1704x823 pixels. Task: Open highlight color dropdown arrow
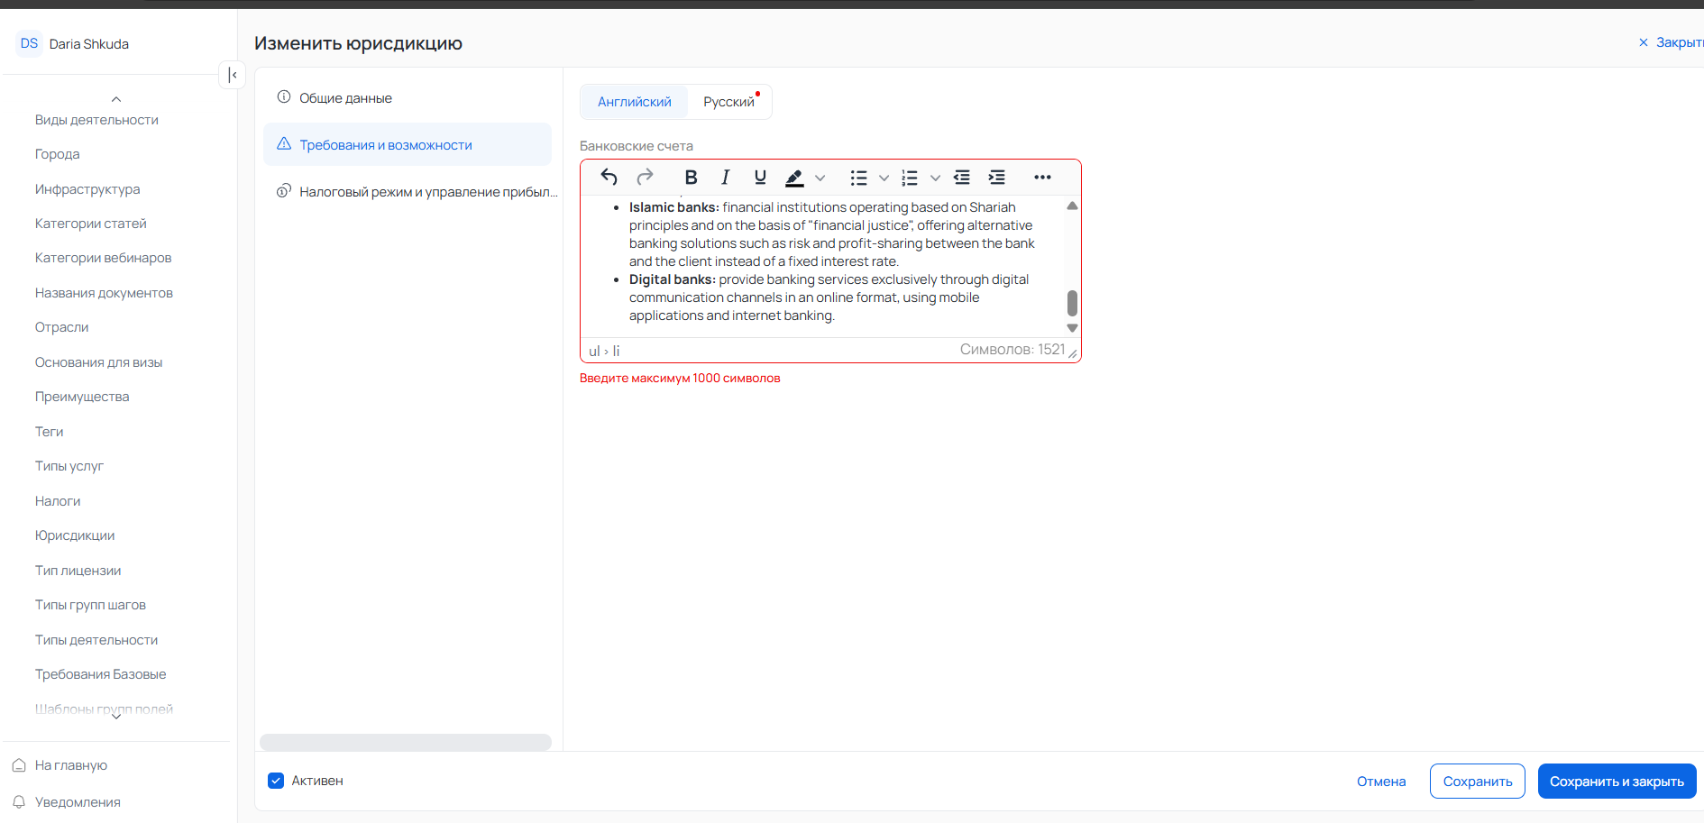(820, 178)
